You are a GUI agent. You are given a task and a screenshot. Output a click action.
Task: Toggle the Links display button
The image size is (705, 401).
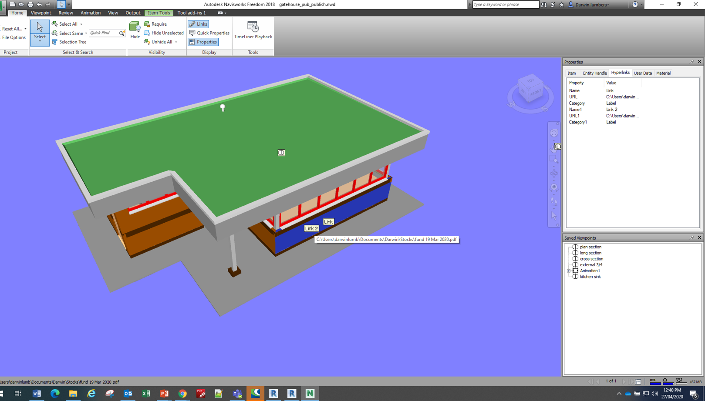click(198, 24)
